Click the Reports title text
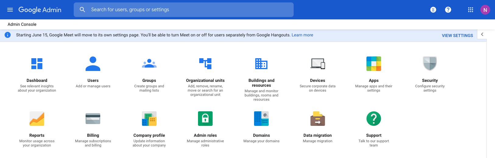The height and width of the screenshot is (158, 495). click(x=37, y=135)
